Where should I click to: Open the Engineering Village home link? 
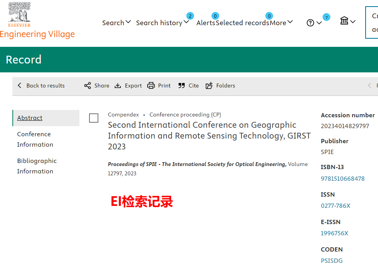pyautogui.click(x=37, y=34)
